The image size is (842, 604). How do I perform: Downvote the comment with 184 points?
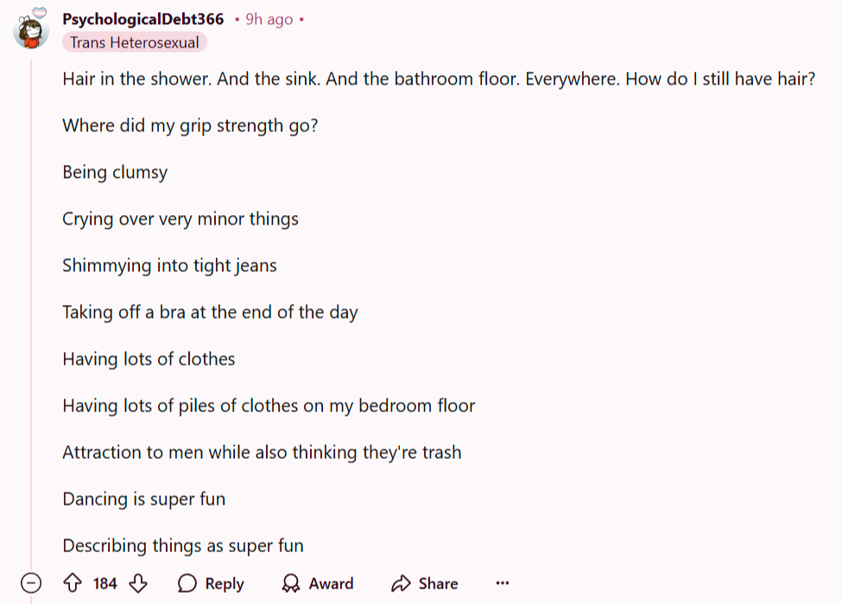pyautogui.click(x=138, y=583)
